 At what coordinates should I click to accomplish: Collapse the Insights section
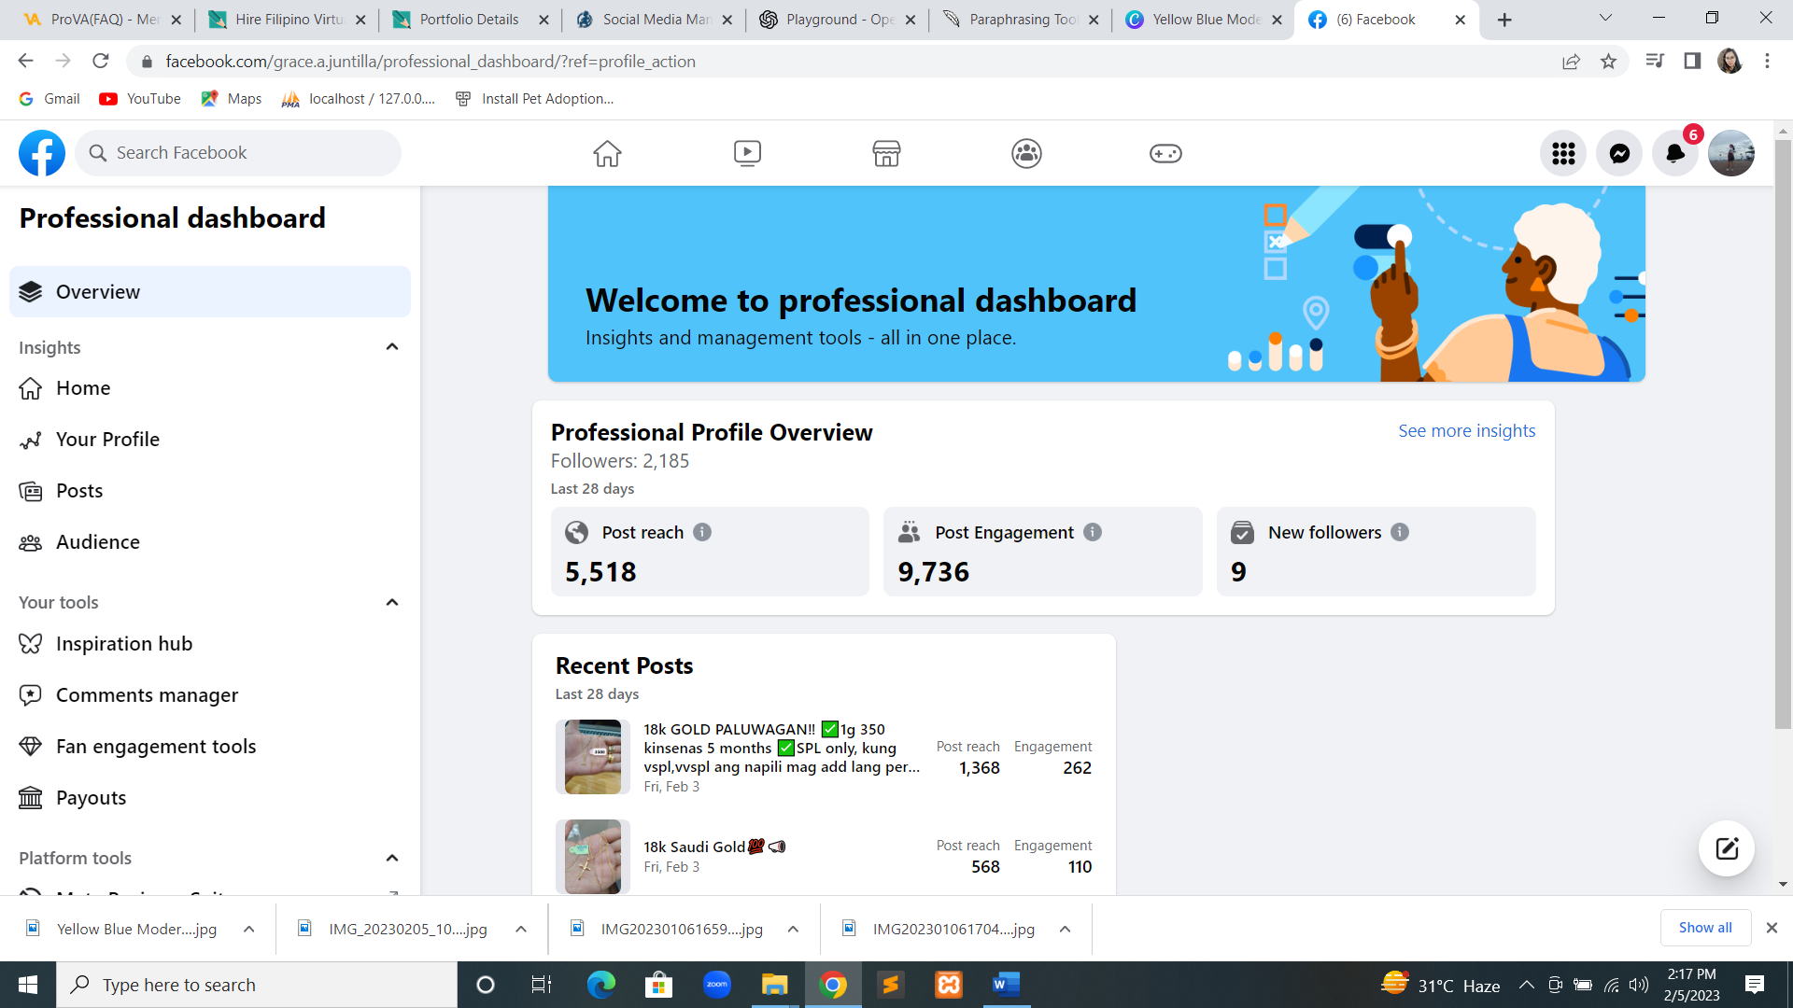coord(392,347)
